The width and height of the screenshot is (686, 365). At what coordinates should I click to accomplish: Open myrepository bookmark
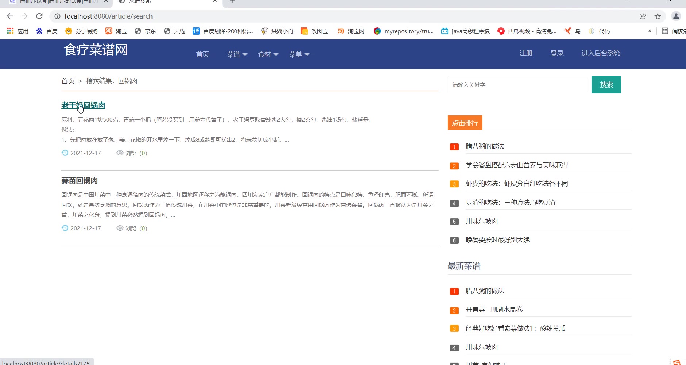(404, 31)
